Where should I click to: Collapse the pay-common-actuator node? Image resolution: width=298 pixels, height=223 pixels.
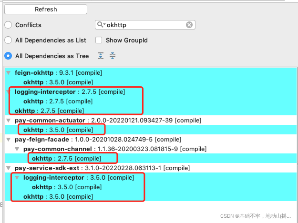click(9, 121)
